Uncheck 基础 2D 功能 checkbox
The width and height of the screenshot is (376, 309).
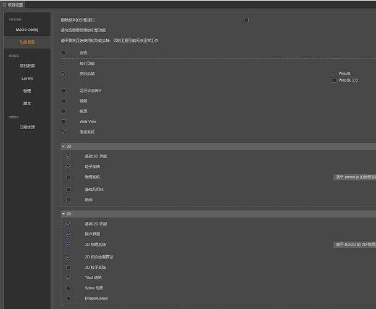click(x=69, y=224)
